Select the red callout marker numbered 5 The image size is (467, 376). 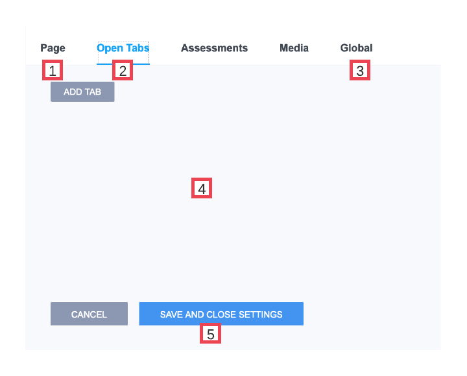[210, 334]
